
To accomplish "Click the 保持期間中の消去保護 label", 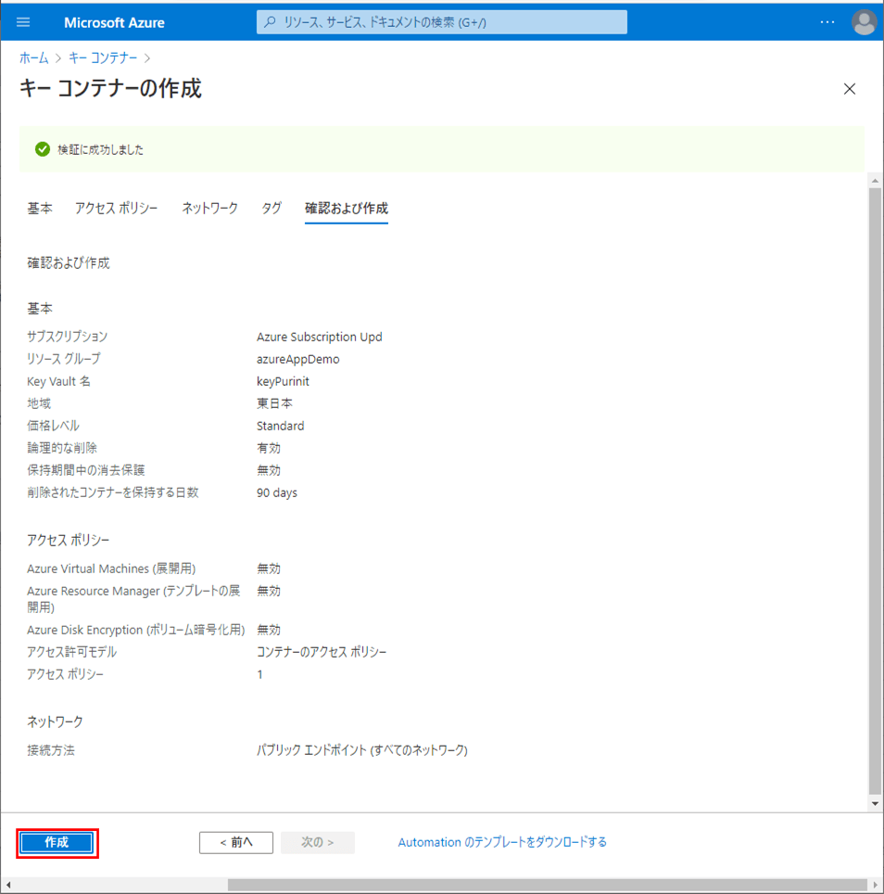I will [x=86, y=470].
